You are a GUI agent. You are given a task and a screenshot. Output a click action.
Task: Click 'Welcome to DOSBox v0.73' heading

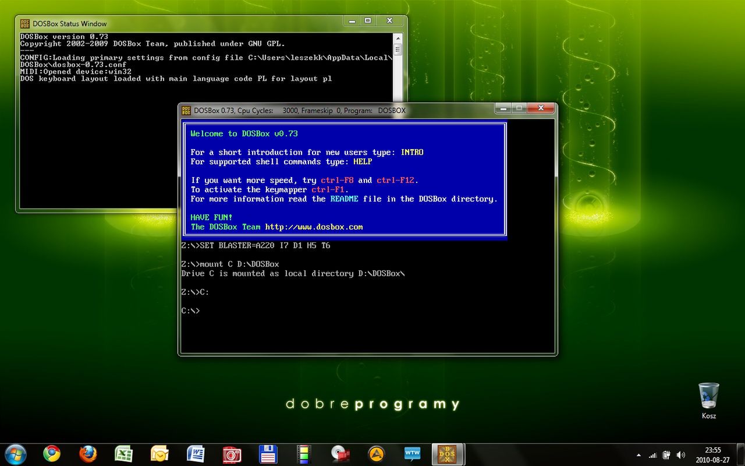[244, 134]
